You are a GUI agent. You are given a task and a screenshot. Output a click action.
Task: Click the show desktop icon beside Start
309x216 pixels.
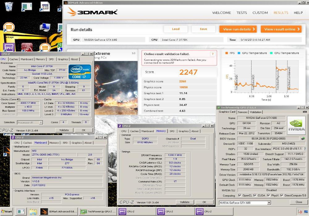(x=20, y=212)
